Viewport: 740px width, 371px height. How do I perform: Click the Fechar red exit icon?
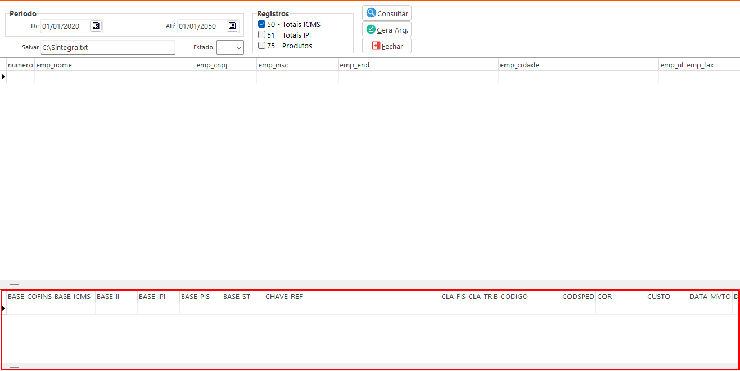[376, 46]
